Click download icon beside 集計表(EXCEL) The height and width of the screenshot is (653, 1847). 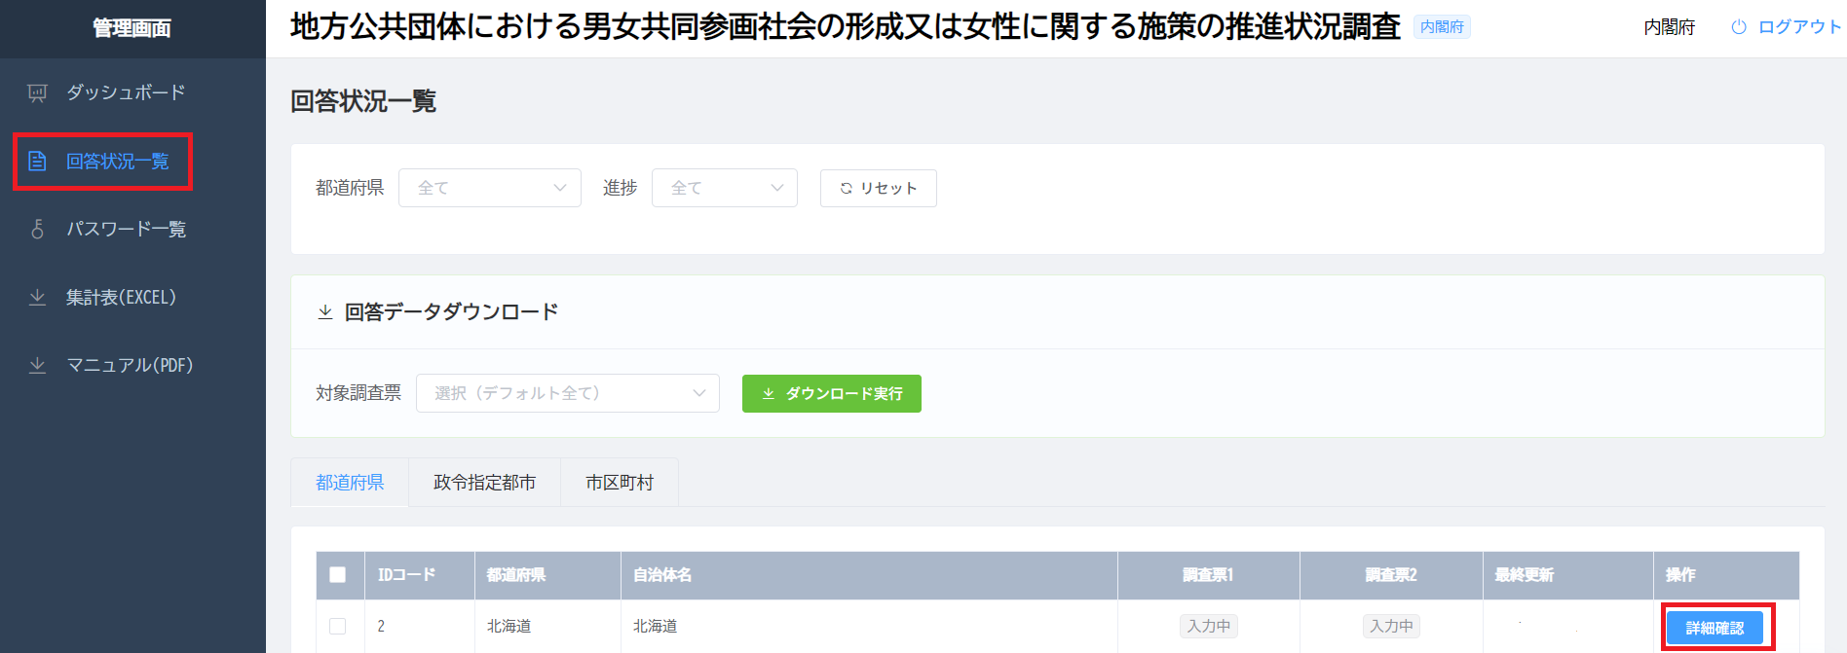tap(37, 297)
